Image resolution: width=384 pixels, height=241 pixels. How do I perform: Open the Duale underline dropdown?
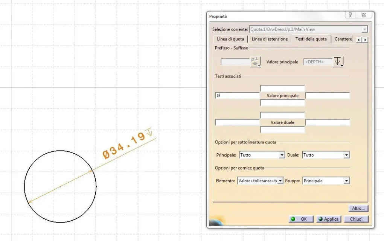346,155
